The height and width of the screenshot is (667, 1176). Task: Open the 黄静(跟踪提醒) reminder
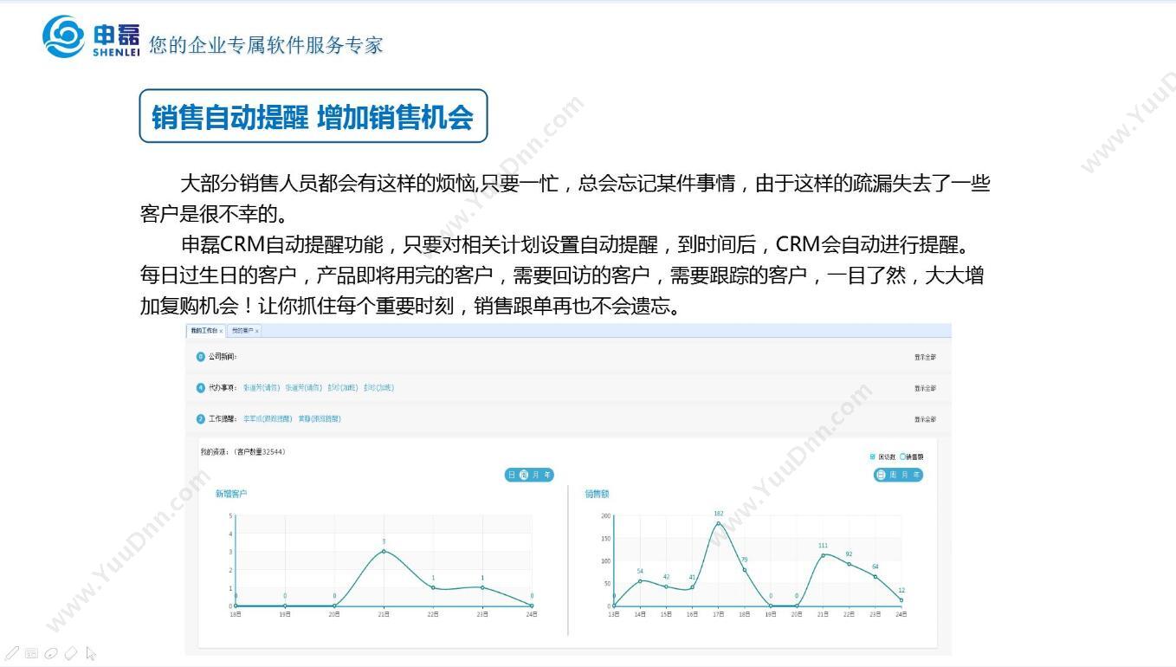[320, 419]
